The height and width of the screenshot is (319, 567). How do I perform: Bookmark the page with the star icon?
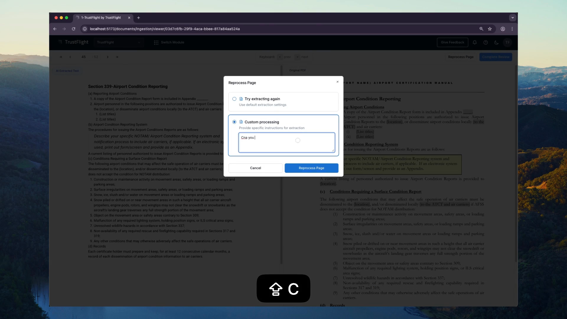click(490, 29)
